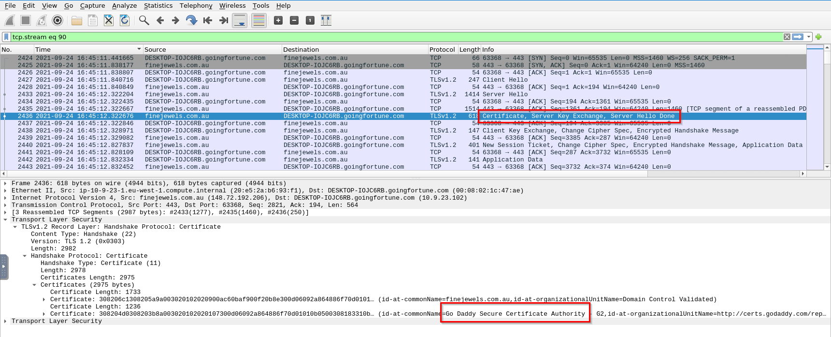Image resolution: width=831 pixels, height=337 pixels.
Task: Clear the display filter with X button
Action: pos(787,37)
